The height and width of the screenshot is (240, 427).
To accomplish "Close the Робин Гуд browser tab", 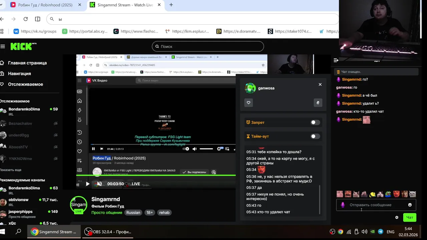I will click(x=80, y=5).
